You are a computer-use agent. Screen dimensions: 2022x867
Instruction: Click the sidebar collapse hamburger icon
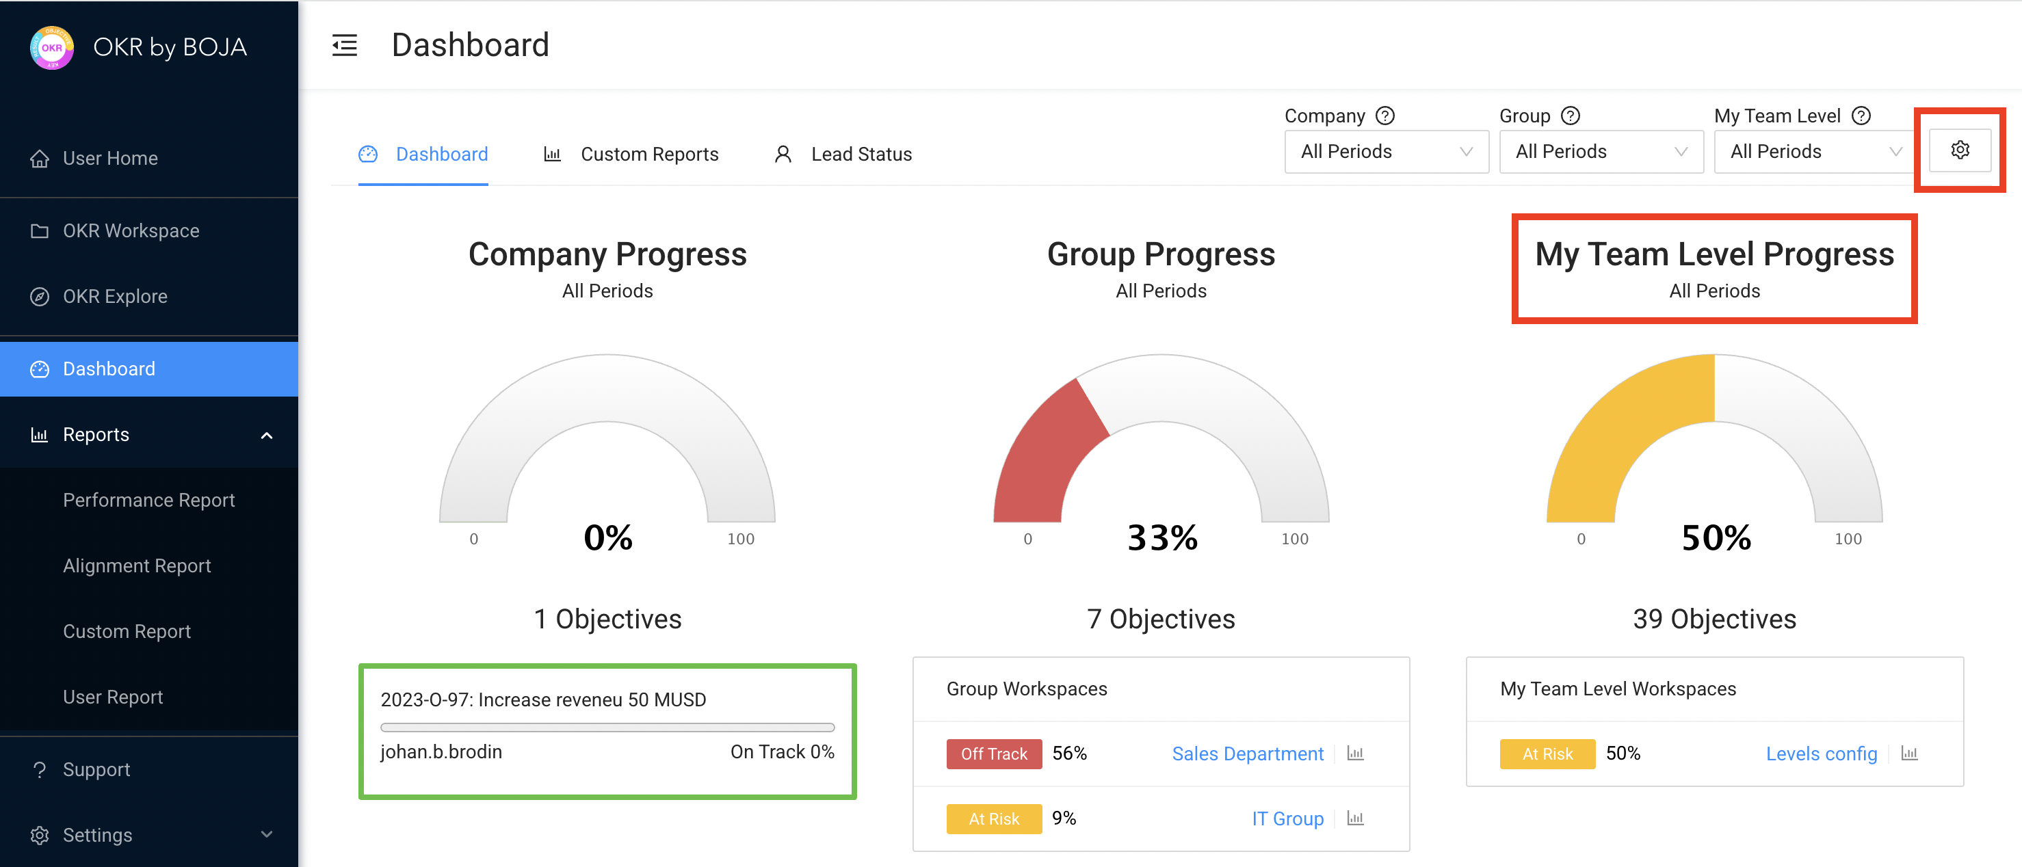pyautogui.click(x=344, y=46)
